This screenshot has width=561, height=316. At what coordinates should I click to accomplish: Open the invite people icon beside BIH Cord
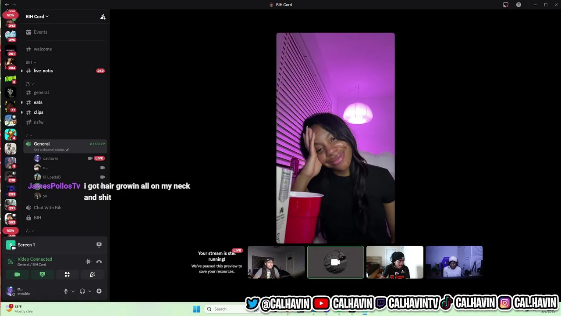point(103,17)
